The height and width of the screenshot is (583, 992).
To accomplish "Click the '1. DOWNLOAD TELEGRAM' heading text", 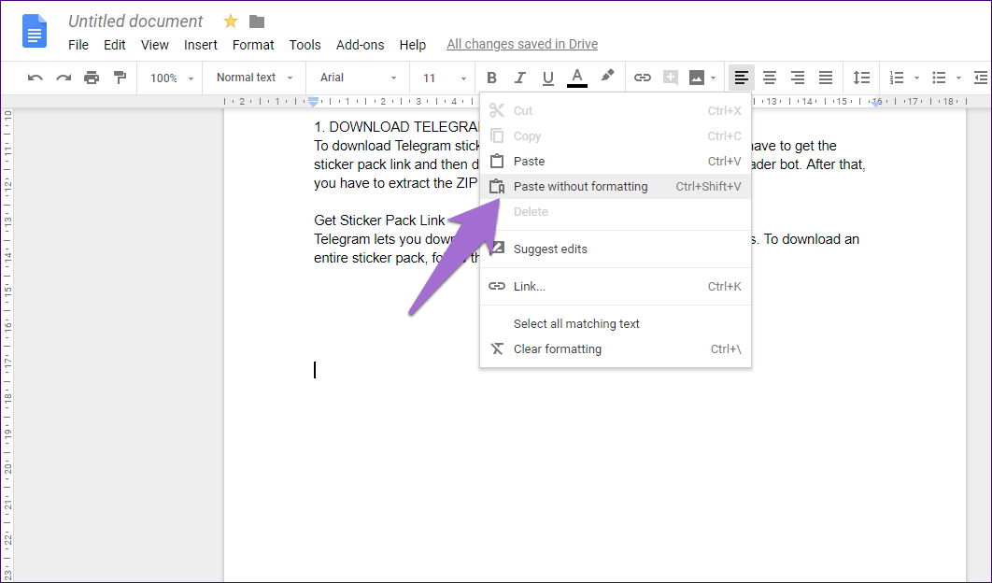I will point(397,127).
